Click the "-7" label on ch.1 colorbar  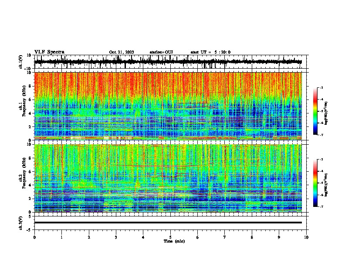click(321, 135)
